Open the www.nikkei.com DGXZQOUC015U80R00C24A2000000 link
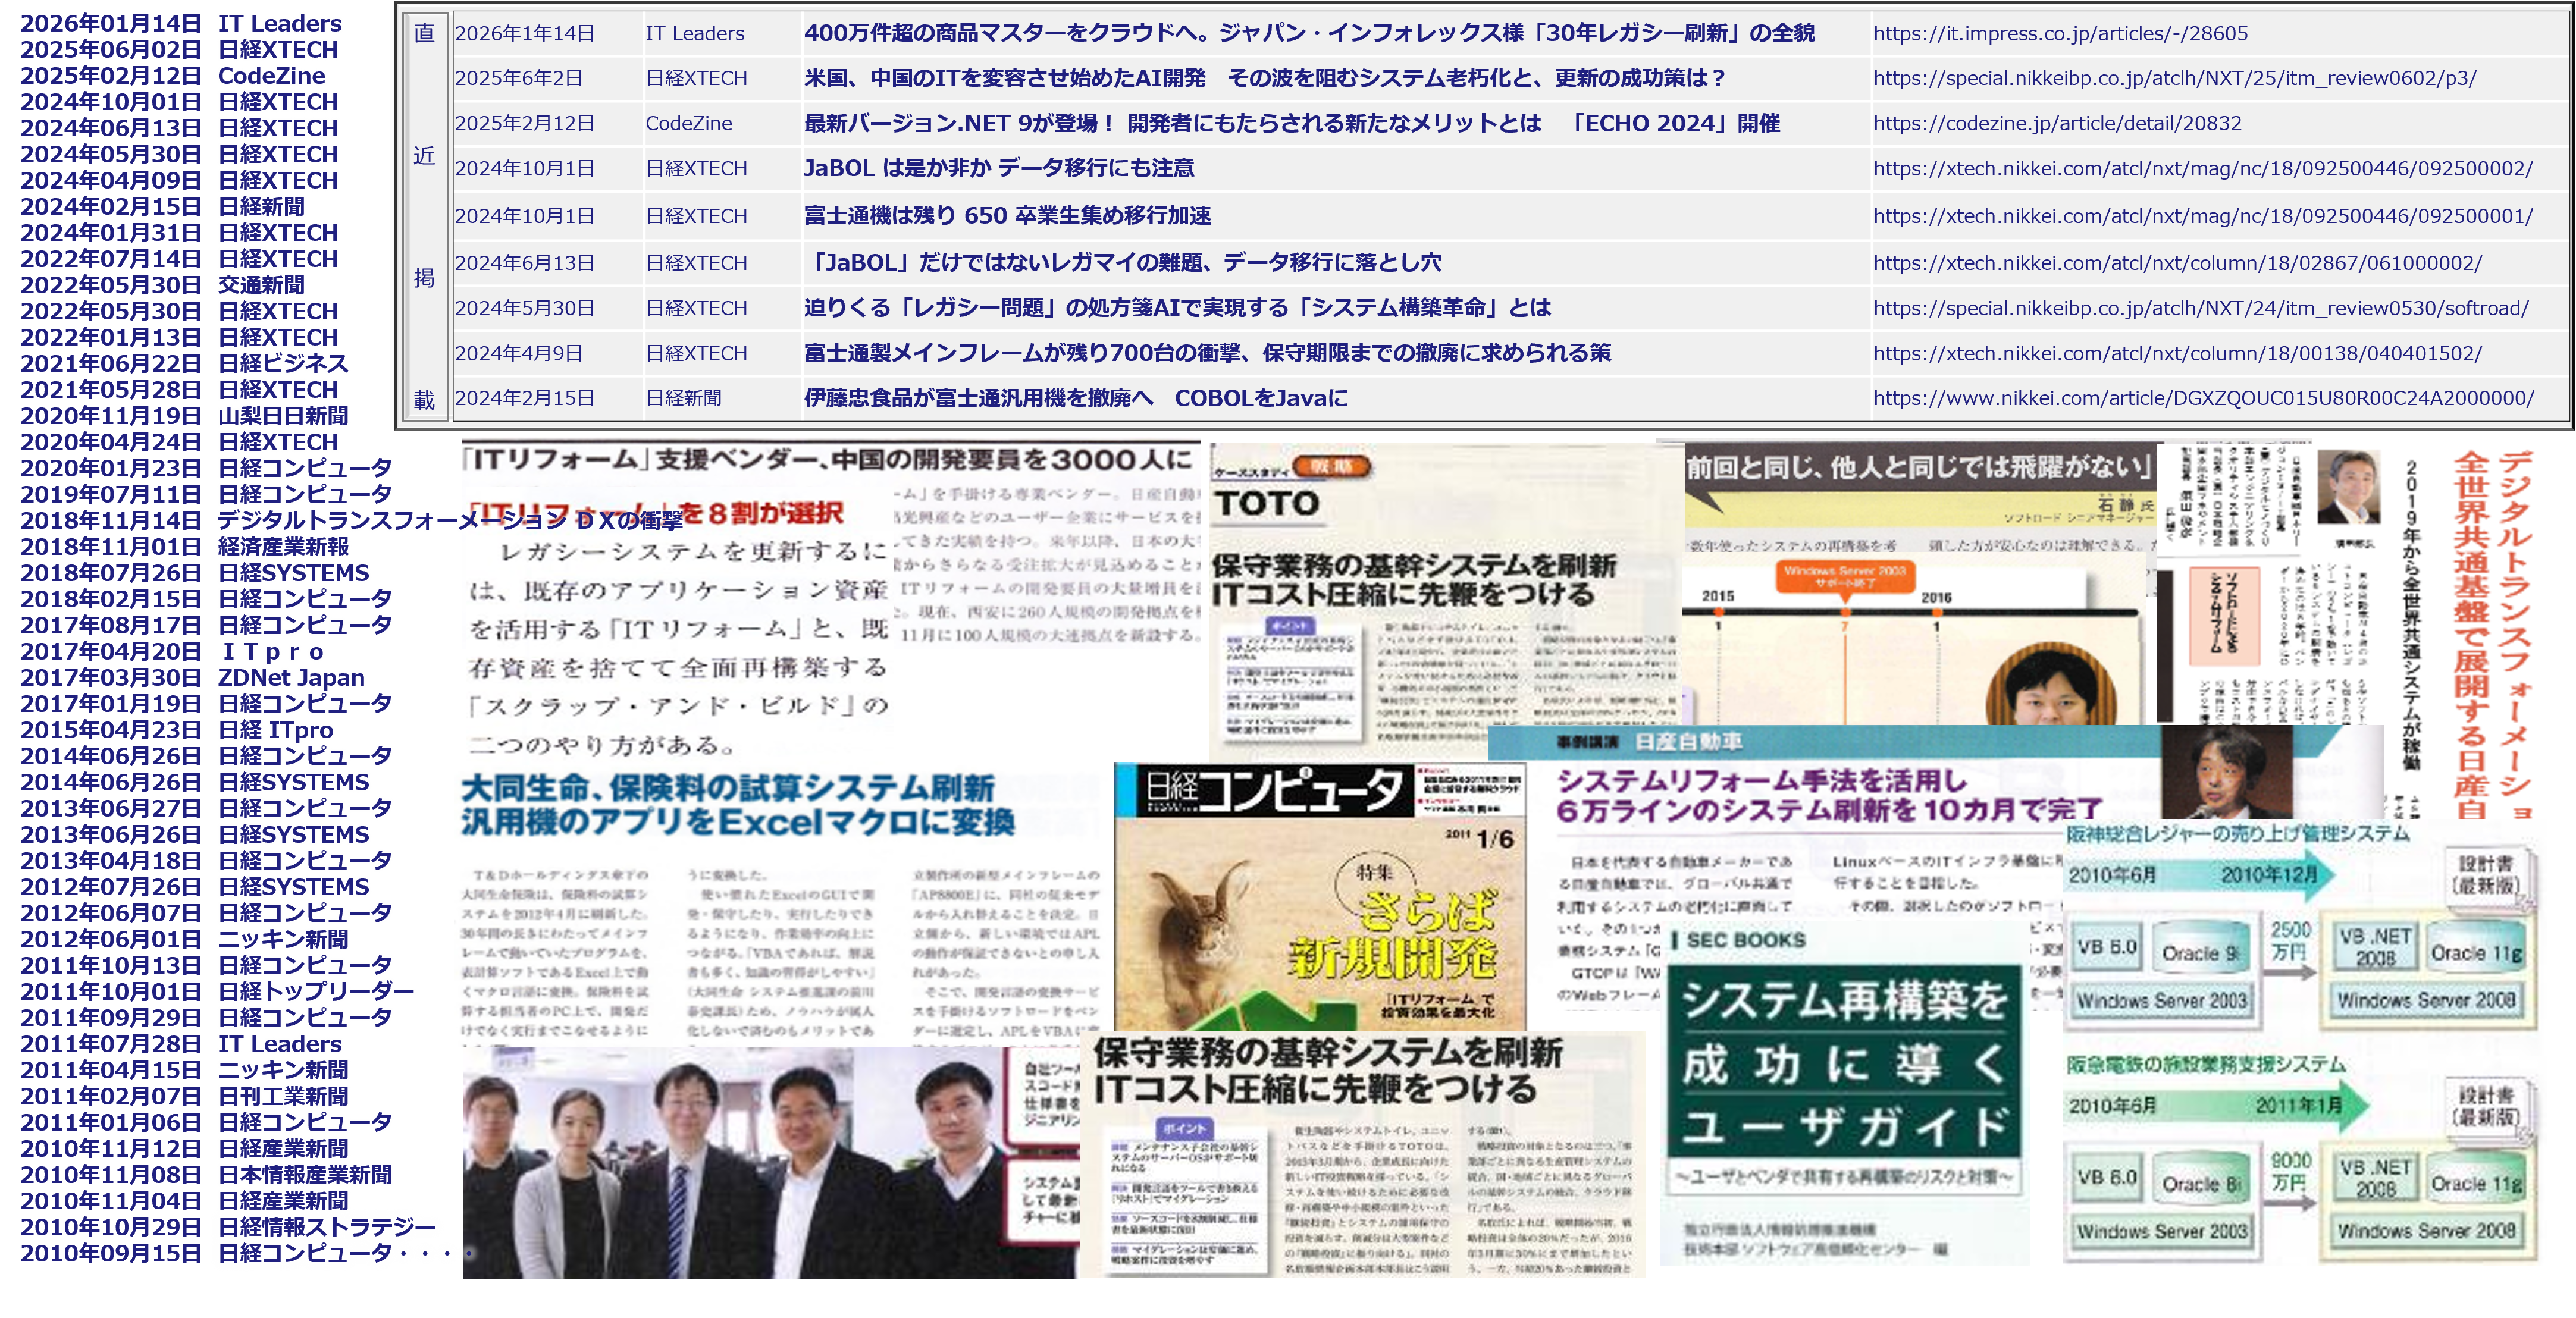This screenshot has width=2576, height=1318. 2203,398
